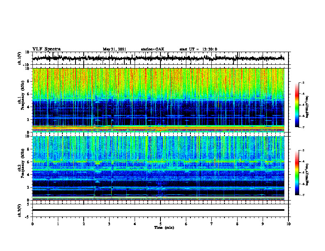Click the "8" tick on ch.2 frequency axis
325x251 pixels.
29,149
